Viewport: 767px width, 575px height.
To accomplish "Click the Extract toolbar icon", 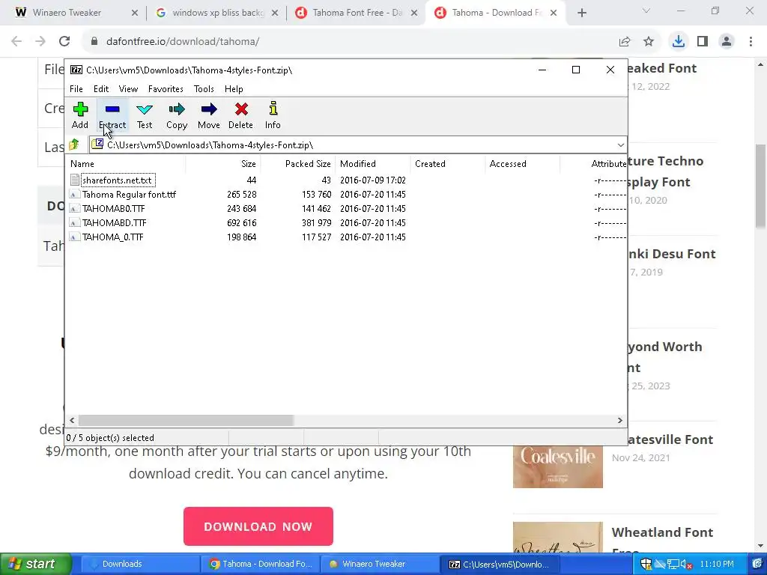I will [x=112, y=115].
